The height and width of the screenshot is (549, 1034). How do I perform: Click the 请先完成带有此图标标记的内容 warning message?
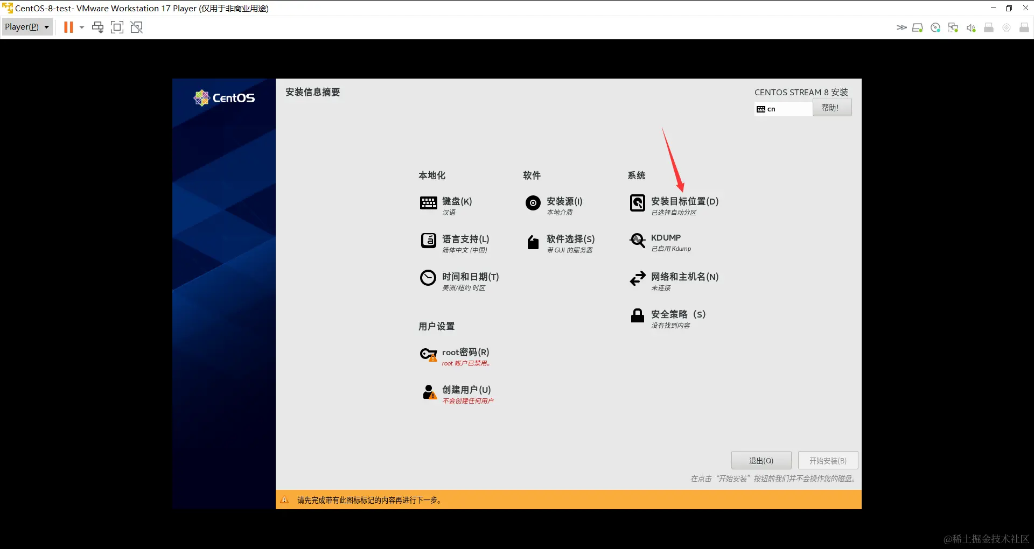(x=370, y=500)
